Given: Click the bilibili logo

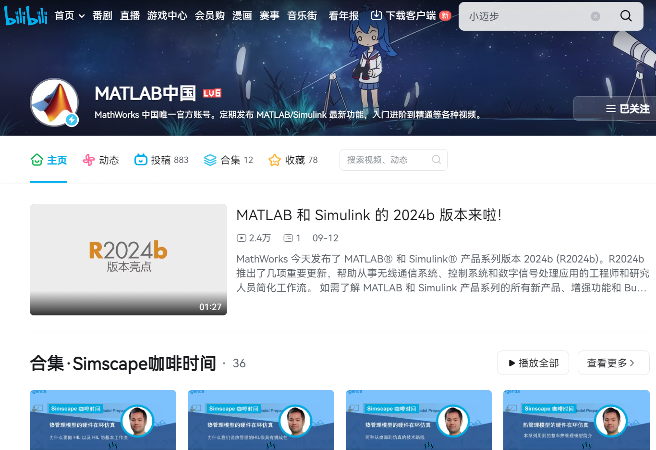Looking at the screenshot, I should pyautogui.click(x=25, y=15).
